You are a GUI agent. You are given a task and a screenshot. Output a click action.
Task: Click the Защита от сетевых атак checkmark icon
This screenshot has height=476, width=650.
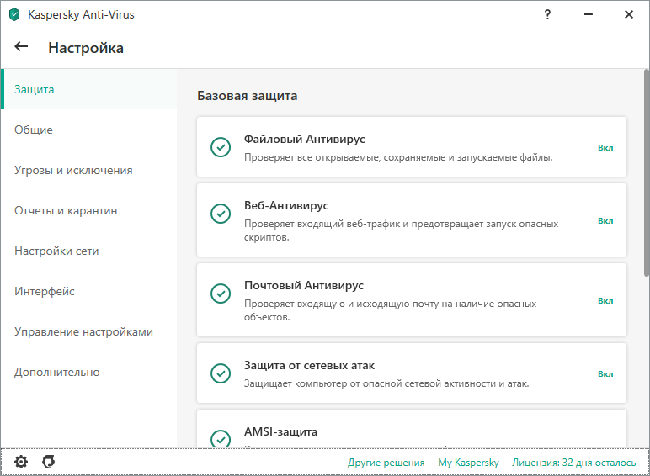(220, 373)
